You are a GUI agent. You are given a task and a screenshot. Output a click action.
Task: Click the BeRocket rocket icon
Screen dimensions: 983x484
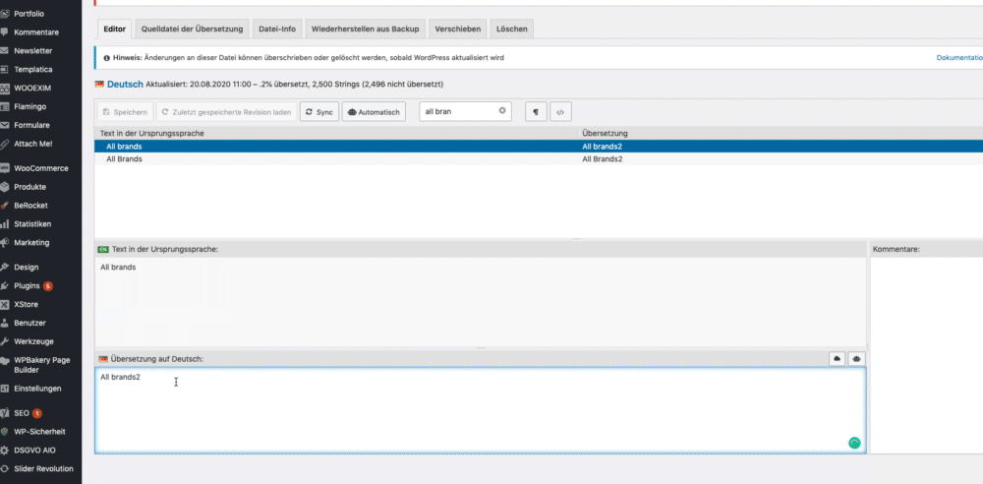pyautogui.click(x=4, y=206)
